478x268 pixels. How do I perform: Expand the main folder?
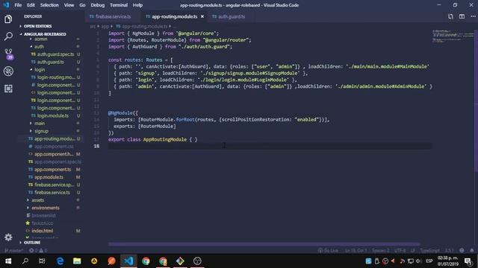40,124
